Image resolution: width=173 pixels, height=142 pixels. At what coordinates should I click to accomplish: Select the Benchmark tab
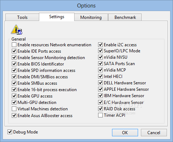(x=125, y=17)
